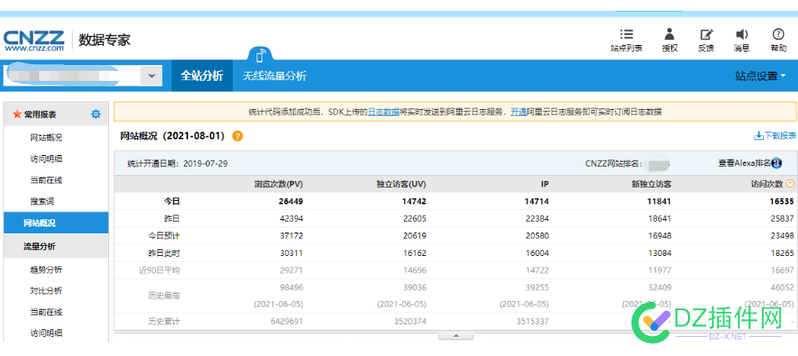This screenshot has height=356, width=798.
Task: Switch to the 无线流量分析 tab
Action: click(275, 76)
